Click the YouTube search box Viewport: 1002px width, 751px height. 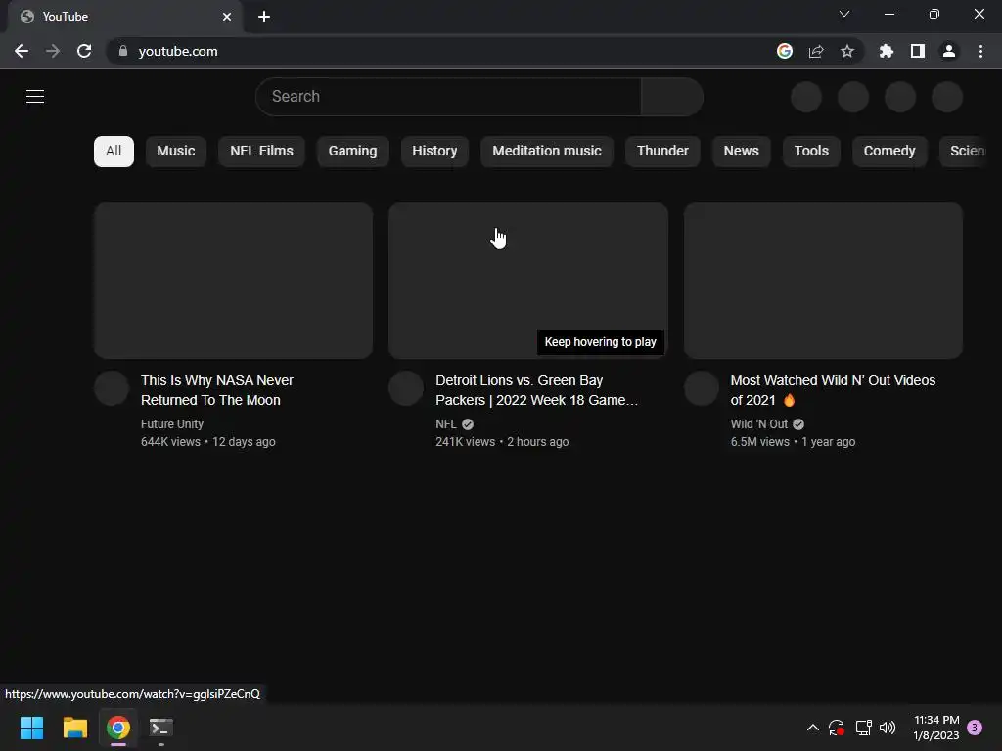coord(448,97)
